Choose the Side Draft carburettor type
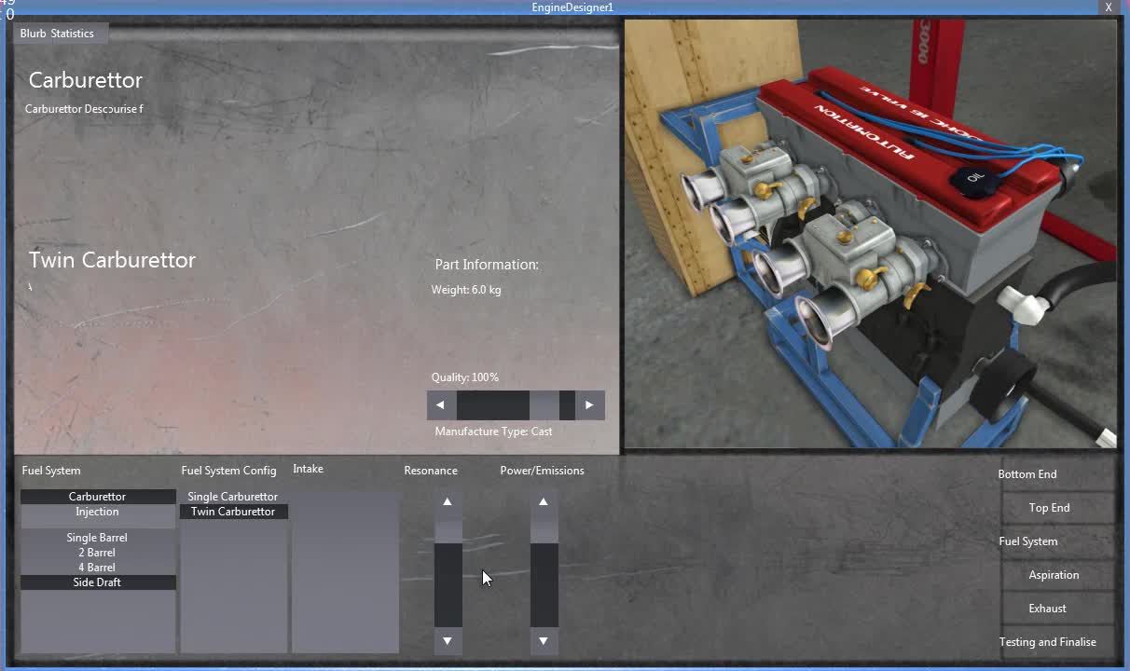Viewport: 1130px width, 671px height. (97, 582)
